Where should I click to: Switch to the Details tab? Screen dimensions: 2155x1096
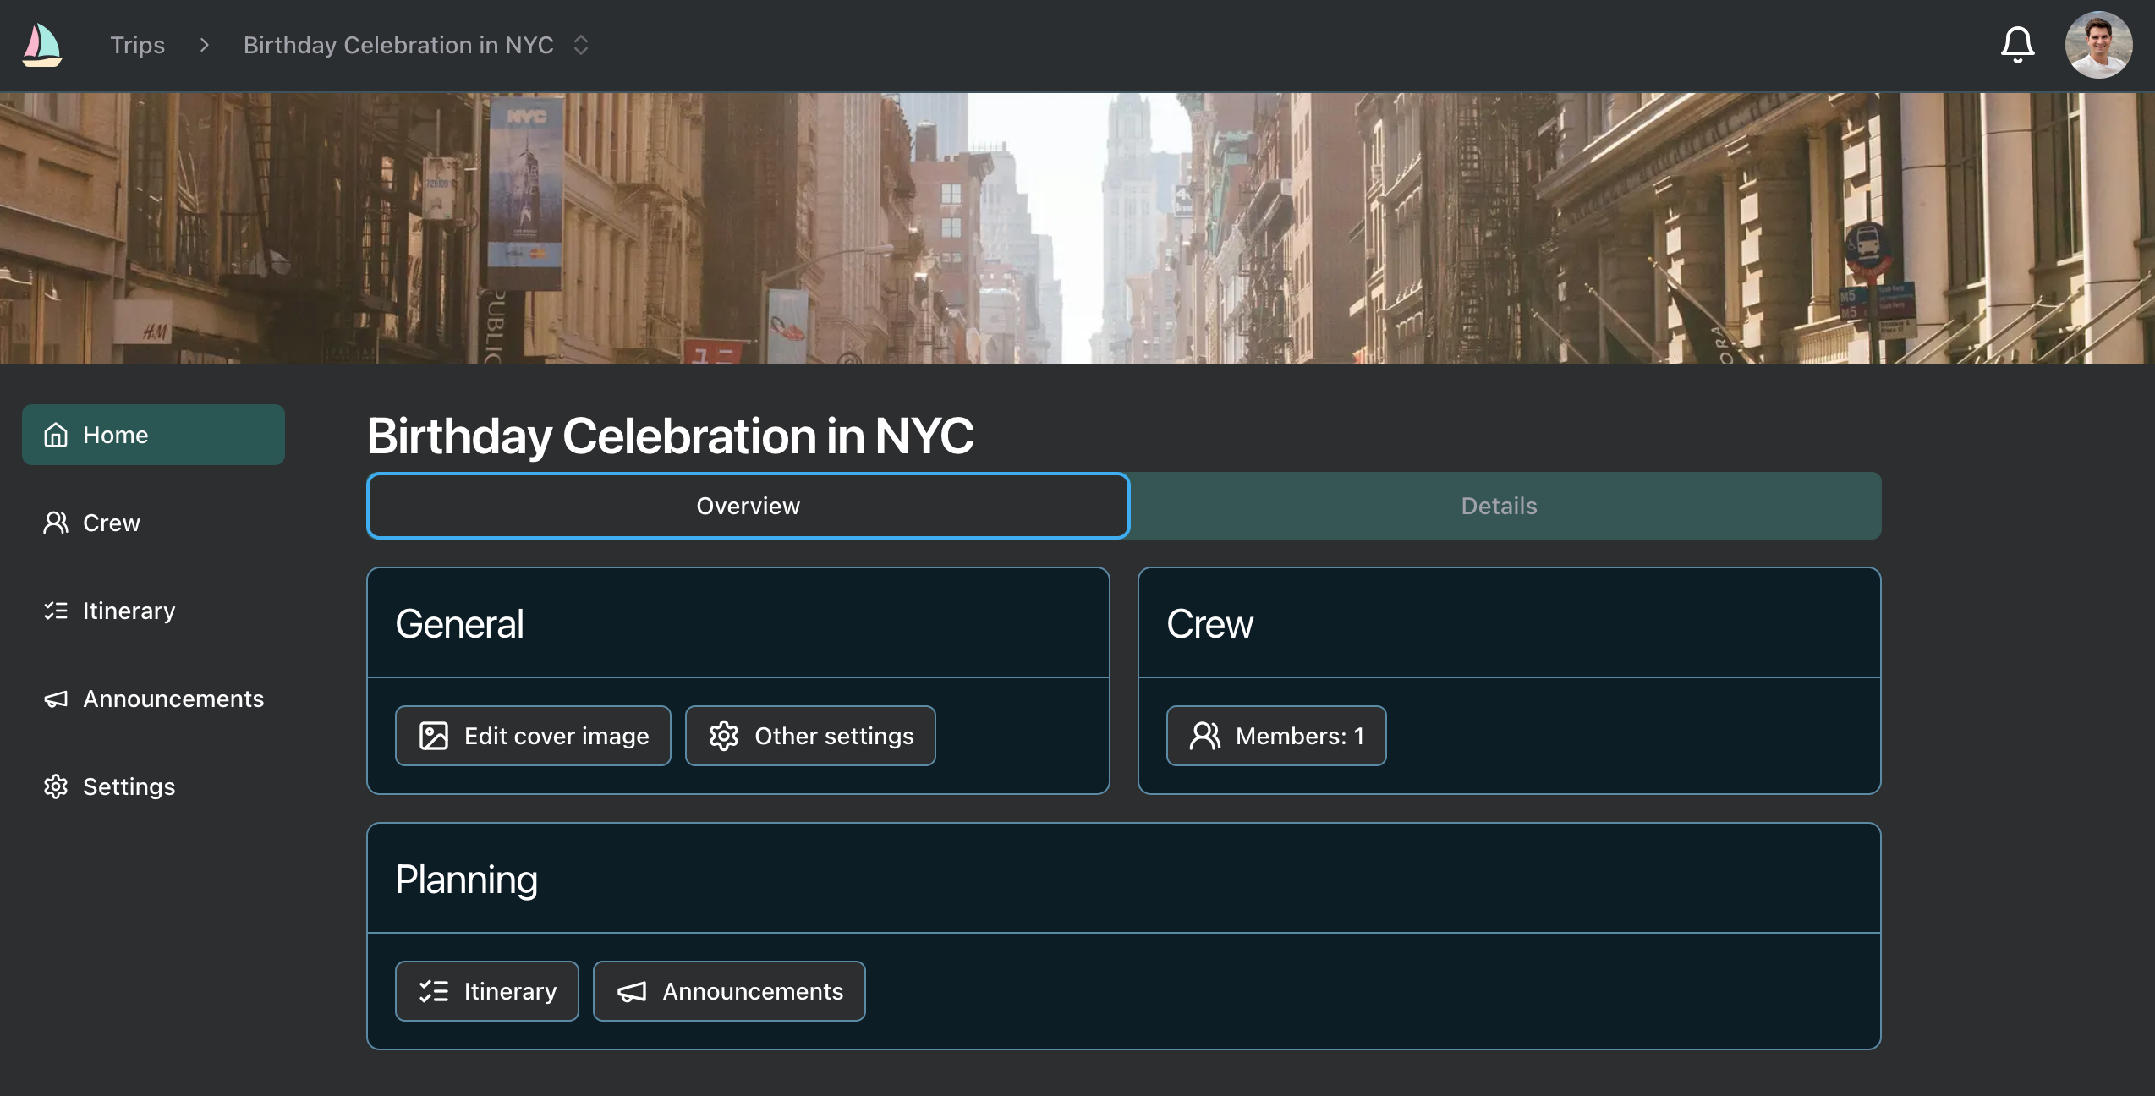pos(1499,506)
